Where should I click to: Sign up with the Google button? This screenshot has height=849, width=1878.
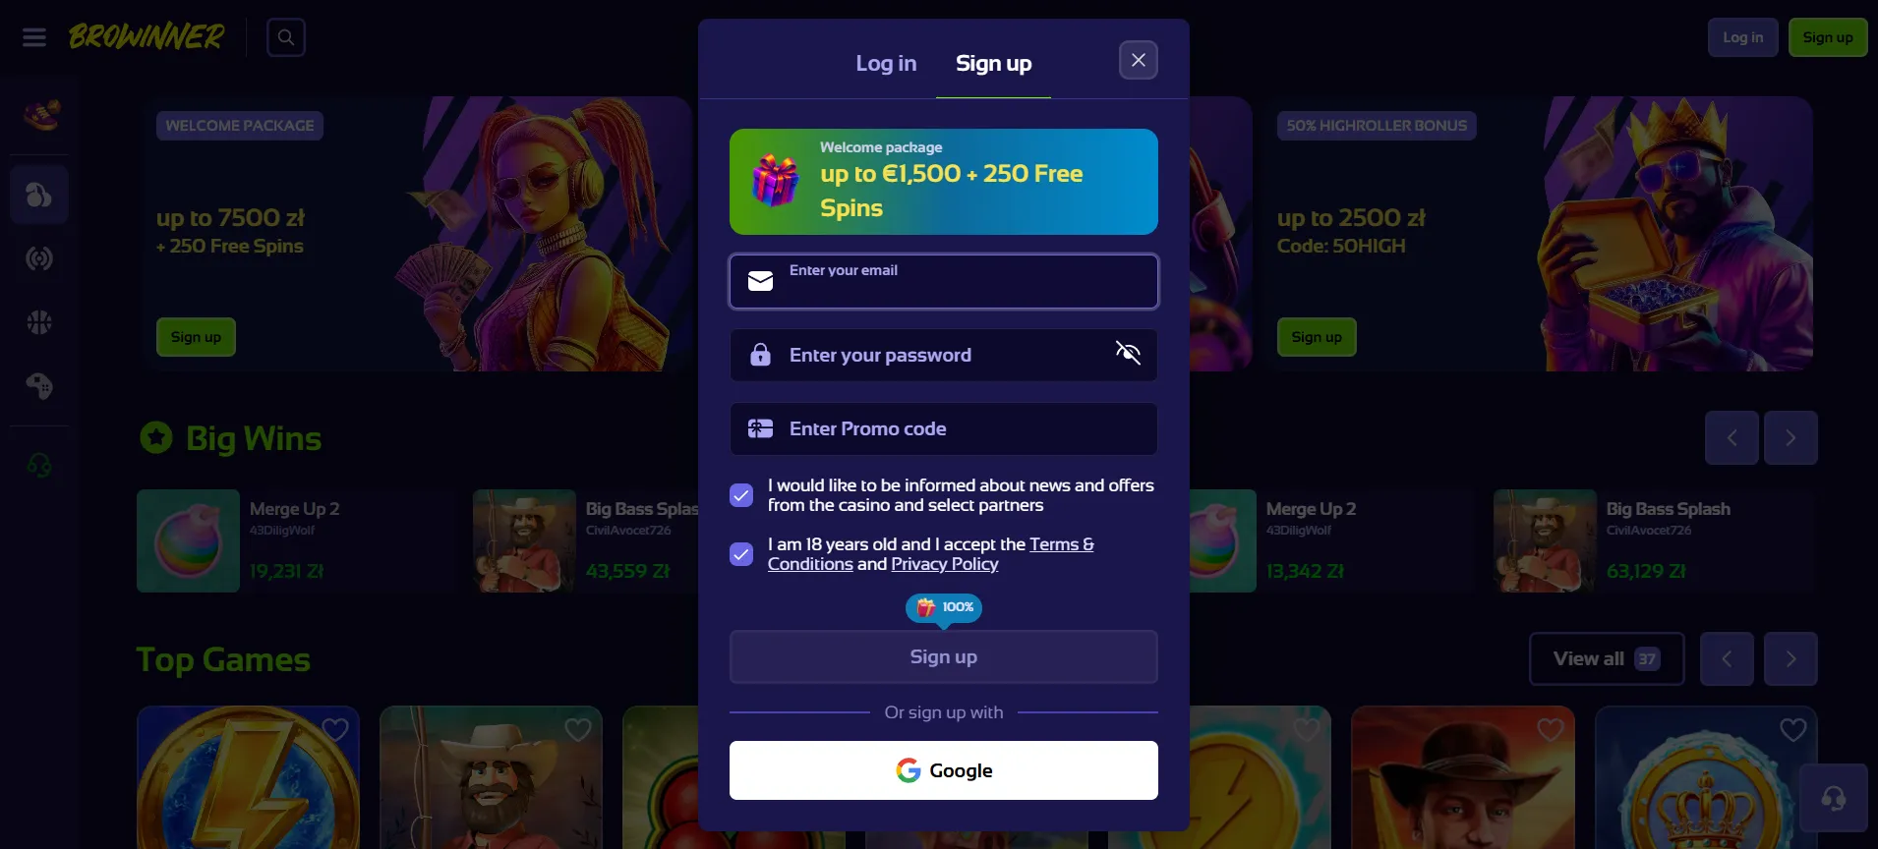click(x=944, y=770)
